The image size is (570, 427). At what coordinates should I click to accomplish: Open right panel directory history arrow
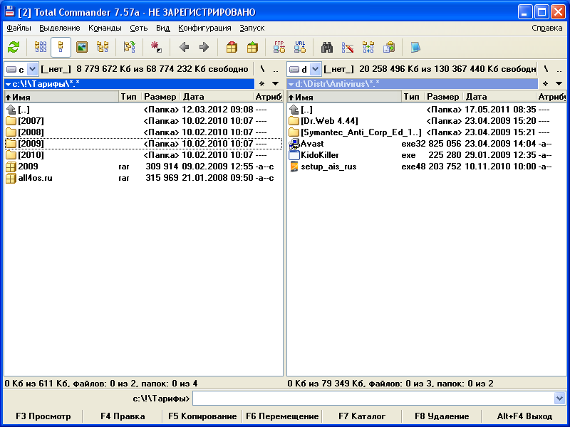(x=559, y=84)
